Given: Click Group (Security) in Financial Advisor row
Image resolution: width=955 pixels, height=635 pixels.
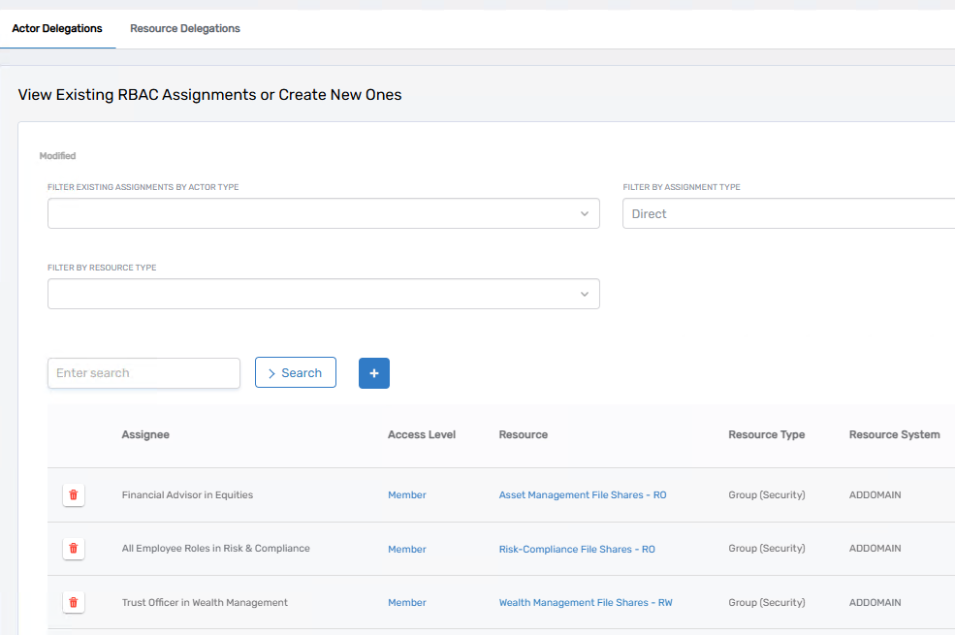Looking at the screenshot, I should pos(767,495).
